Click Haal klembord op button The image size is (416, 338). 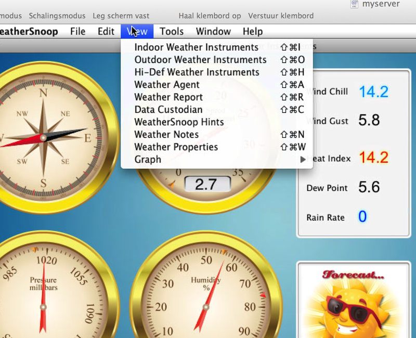[x=210, y=16]
